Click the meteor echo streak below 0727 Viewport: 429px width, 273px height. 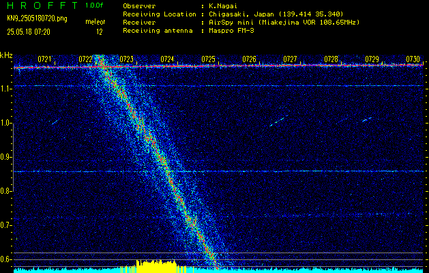click(x=278, y=121)
